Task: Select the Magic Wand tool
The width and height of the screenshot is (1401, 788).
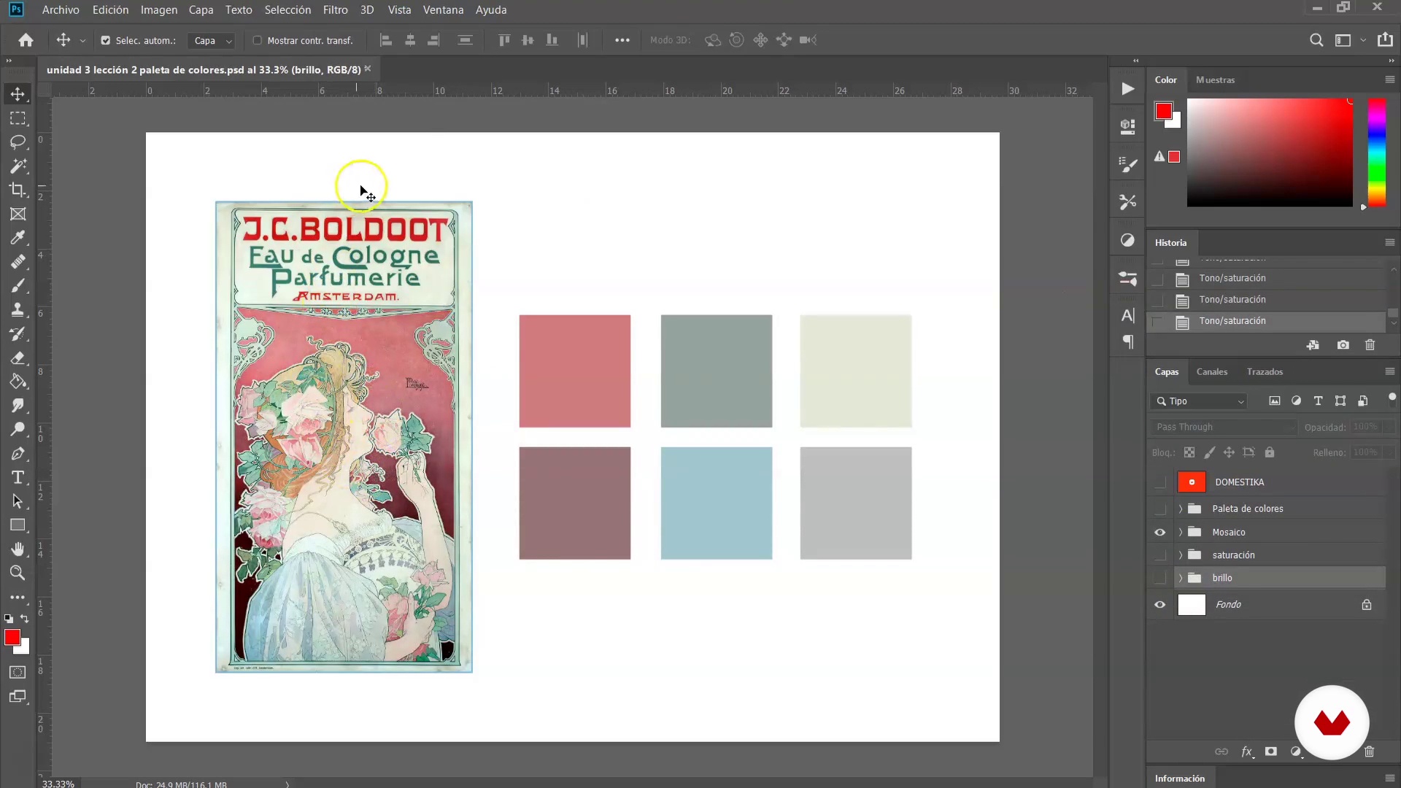Action: pos(18,166)
